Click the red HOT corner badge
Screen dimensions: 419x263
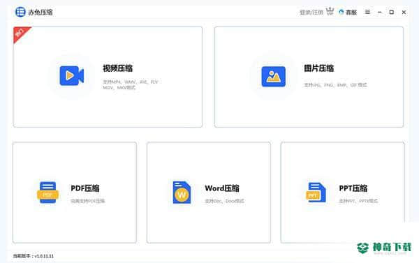point(20,33)
